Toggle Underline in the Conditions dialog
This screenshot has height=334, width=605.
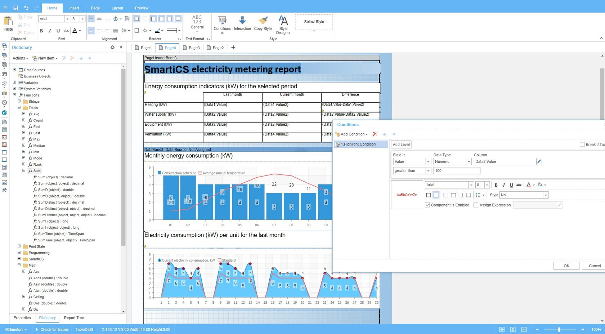click(x=511, y=185)
